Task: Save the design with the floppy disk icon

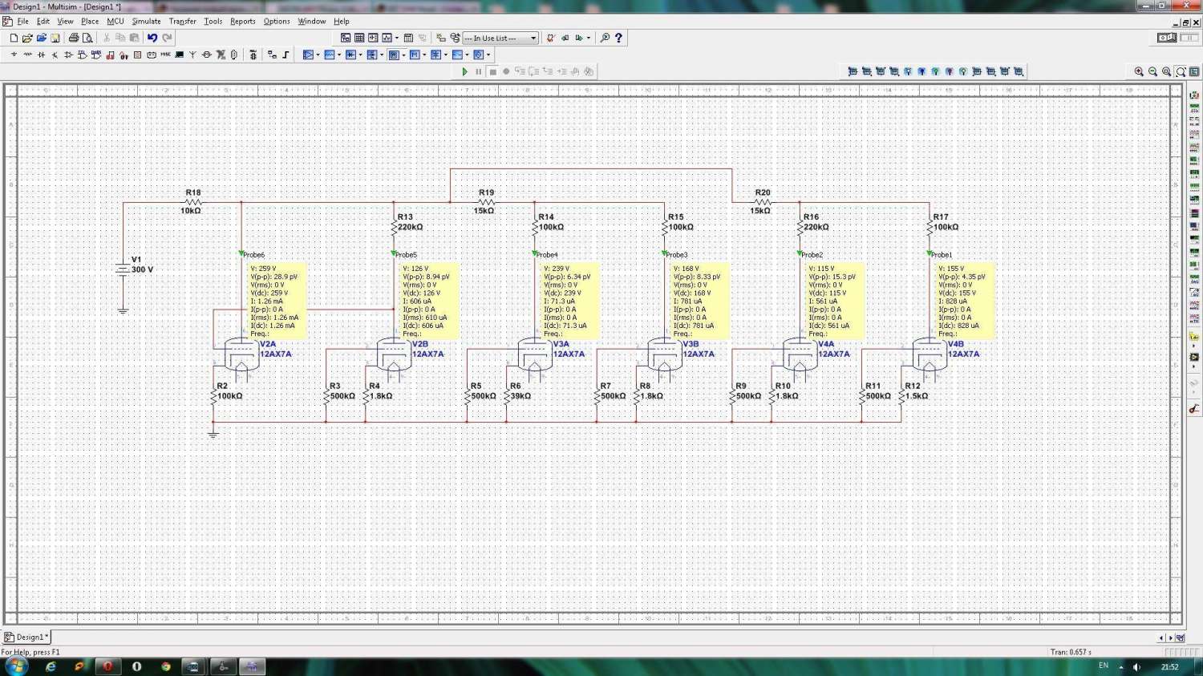Action: [55, 38]
